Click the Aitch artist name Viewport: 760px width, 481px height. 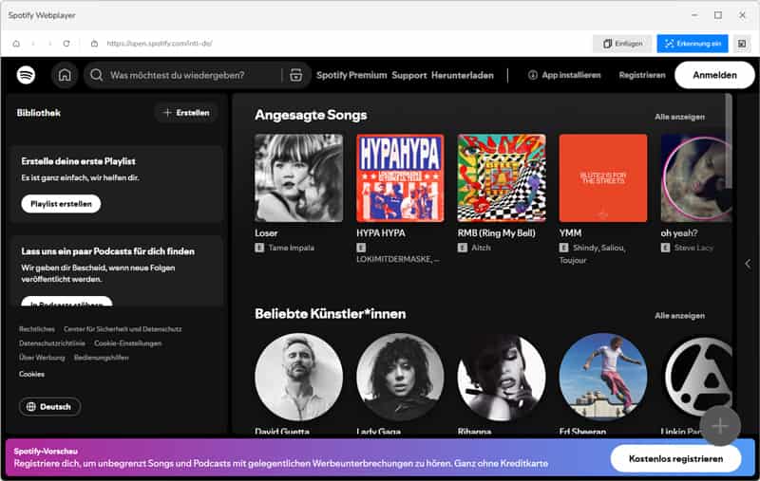click(481, 248)
